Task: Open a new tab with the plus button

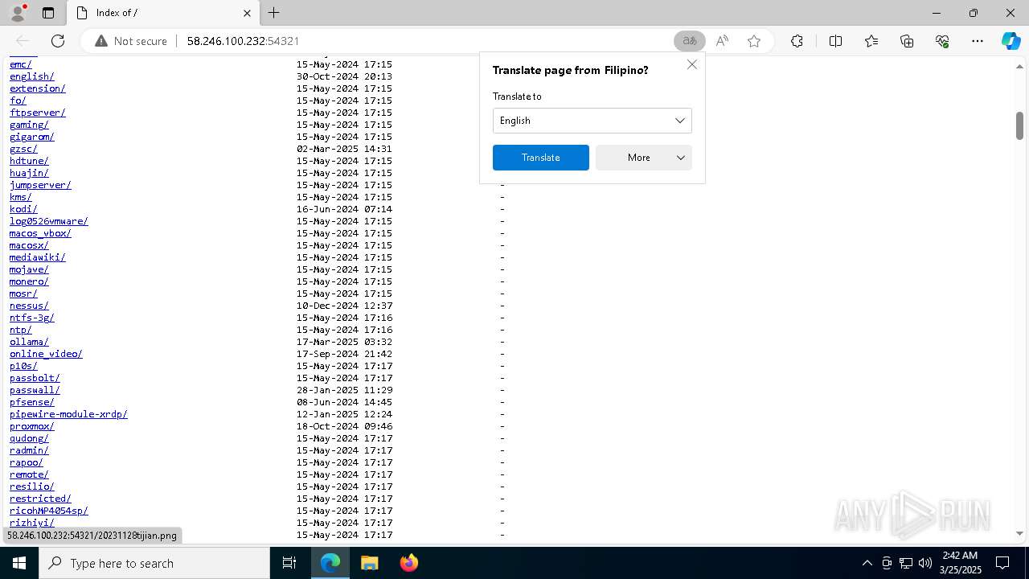Action: coord(273,13)
